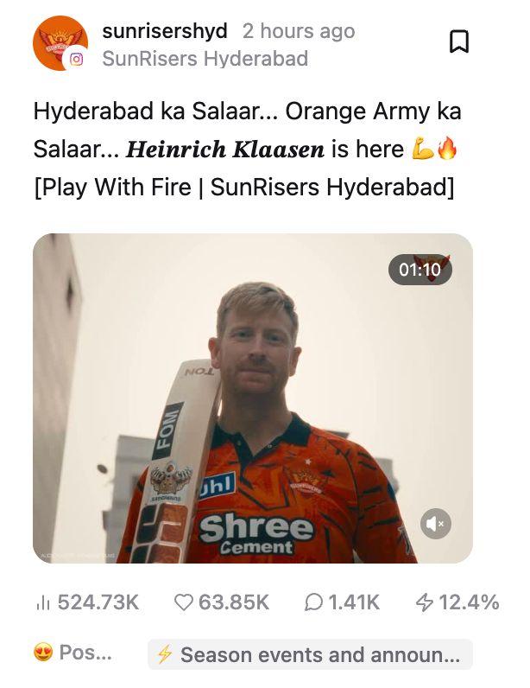Image resolution: width=530 pixels, height=688 pixels.
Task: Click the "2 hours ago" timestamp
Action: pyautogui.click(x=299, y=31)
